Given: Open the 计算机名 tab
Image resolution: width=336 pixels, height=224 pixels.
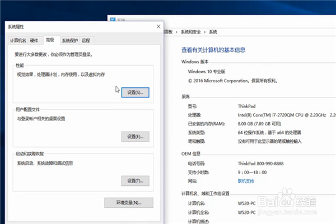Looking at the screenshot, I should (18, 40).
